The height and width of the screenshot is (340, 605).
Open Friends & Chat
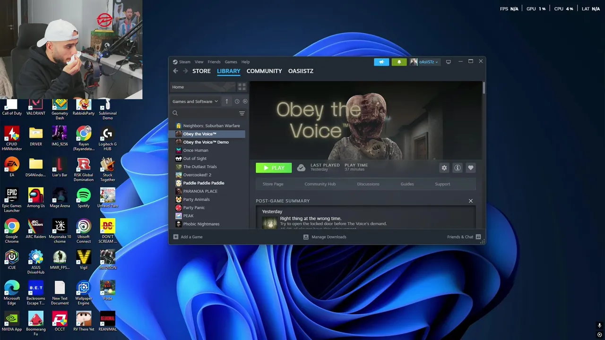464,237
